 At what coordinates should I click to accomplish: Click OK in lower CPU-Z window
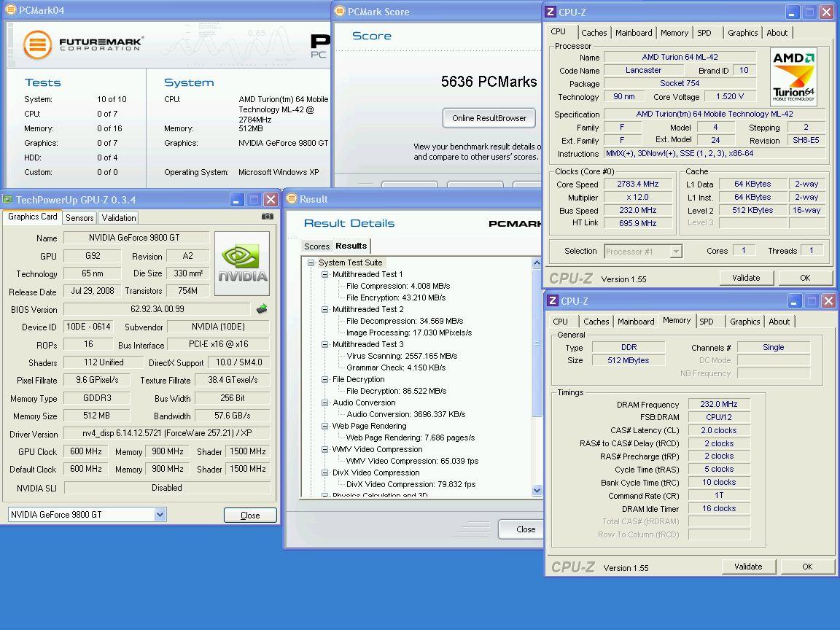[807, 567]
